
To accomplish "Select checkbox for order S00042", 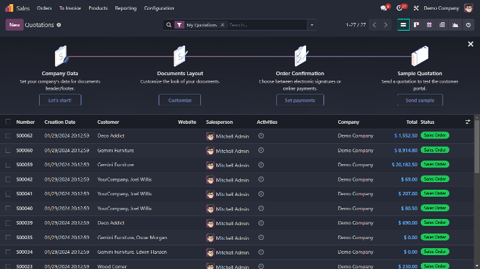I will pyautogui.click(x=8, y=179).
